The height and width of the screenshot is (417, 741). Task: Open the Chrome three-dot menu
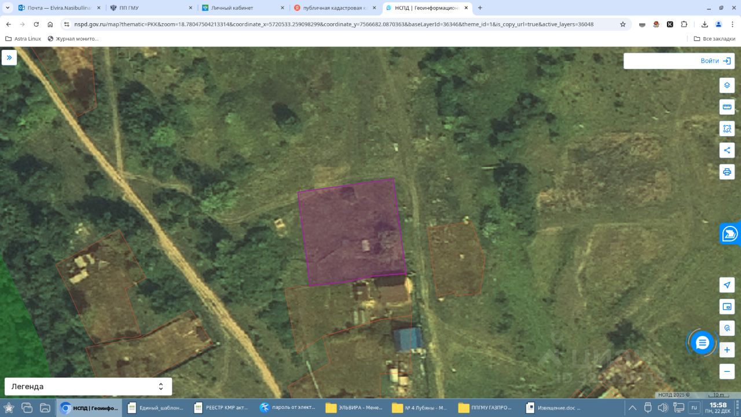[x=732, y=24]
